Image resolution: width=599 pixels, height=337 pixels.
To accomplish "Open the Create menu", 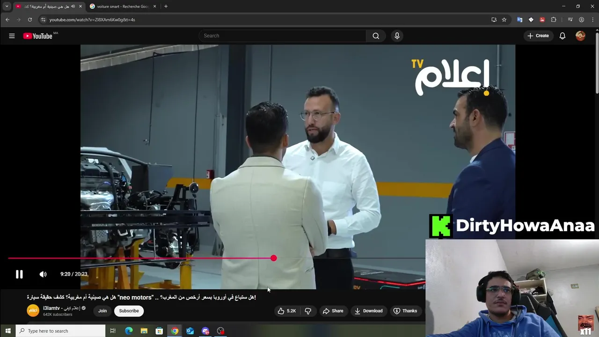I will 538,36.
